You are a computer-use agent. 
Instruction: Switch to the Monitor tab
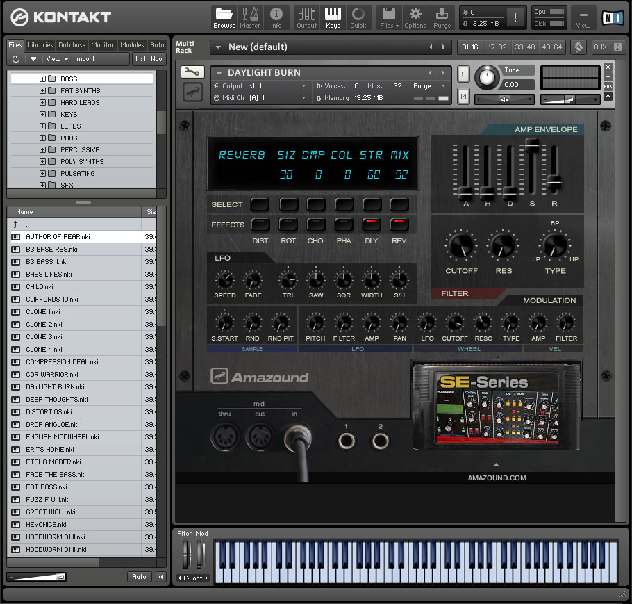point(102,44)
